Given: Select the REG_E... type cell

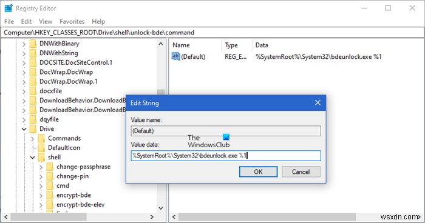Looking at the screenshot, I should (x=236, y=56).
